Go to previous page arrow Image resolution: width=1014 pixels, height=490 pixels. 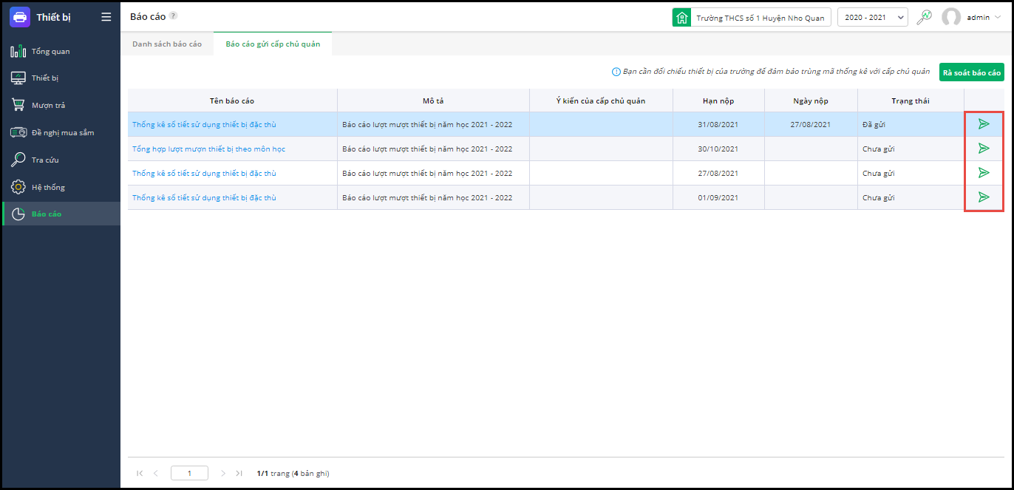click(155, 473)
